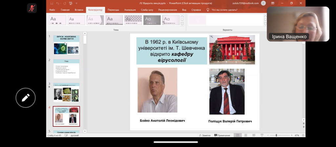Fit slide to current window icon
Viewport: 336px width, 147px height.
302,135
